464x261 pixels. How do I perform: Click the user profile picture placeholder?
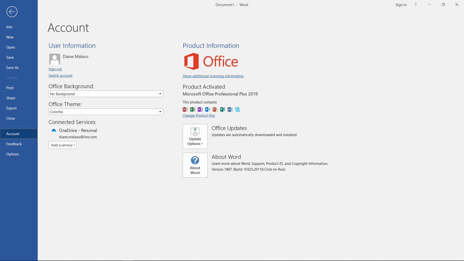coord(55,59)
